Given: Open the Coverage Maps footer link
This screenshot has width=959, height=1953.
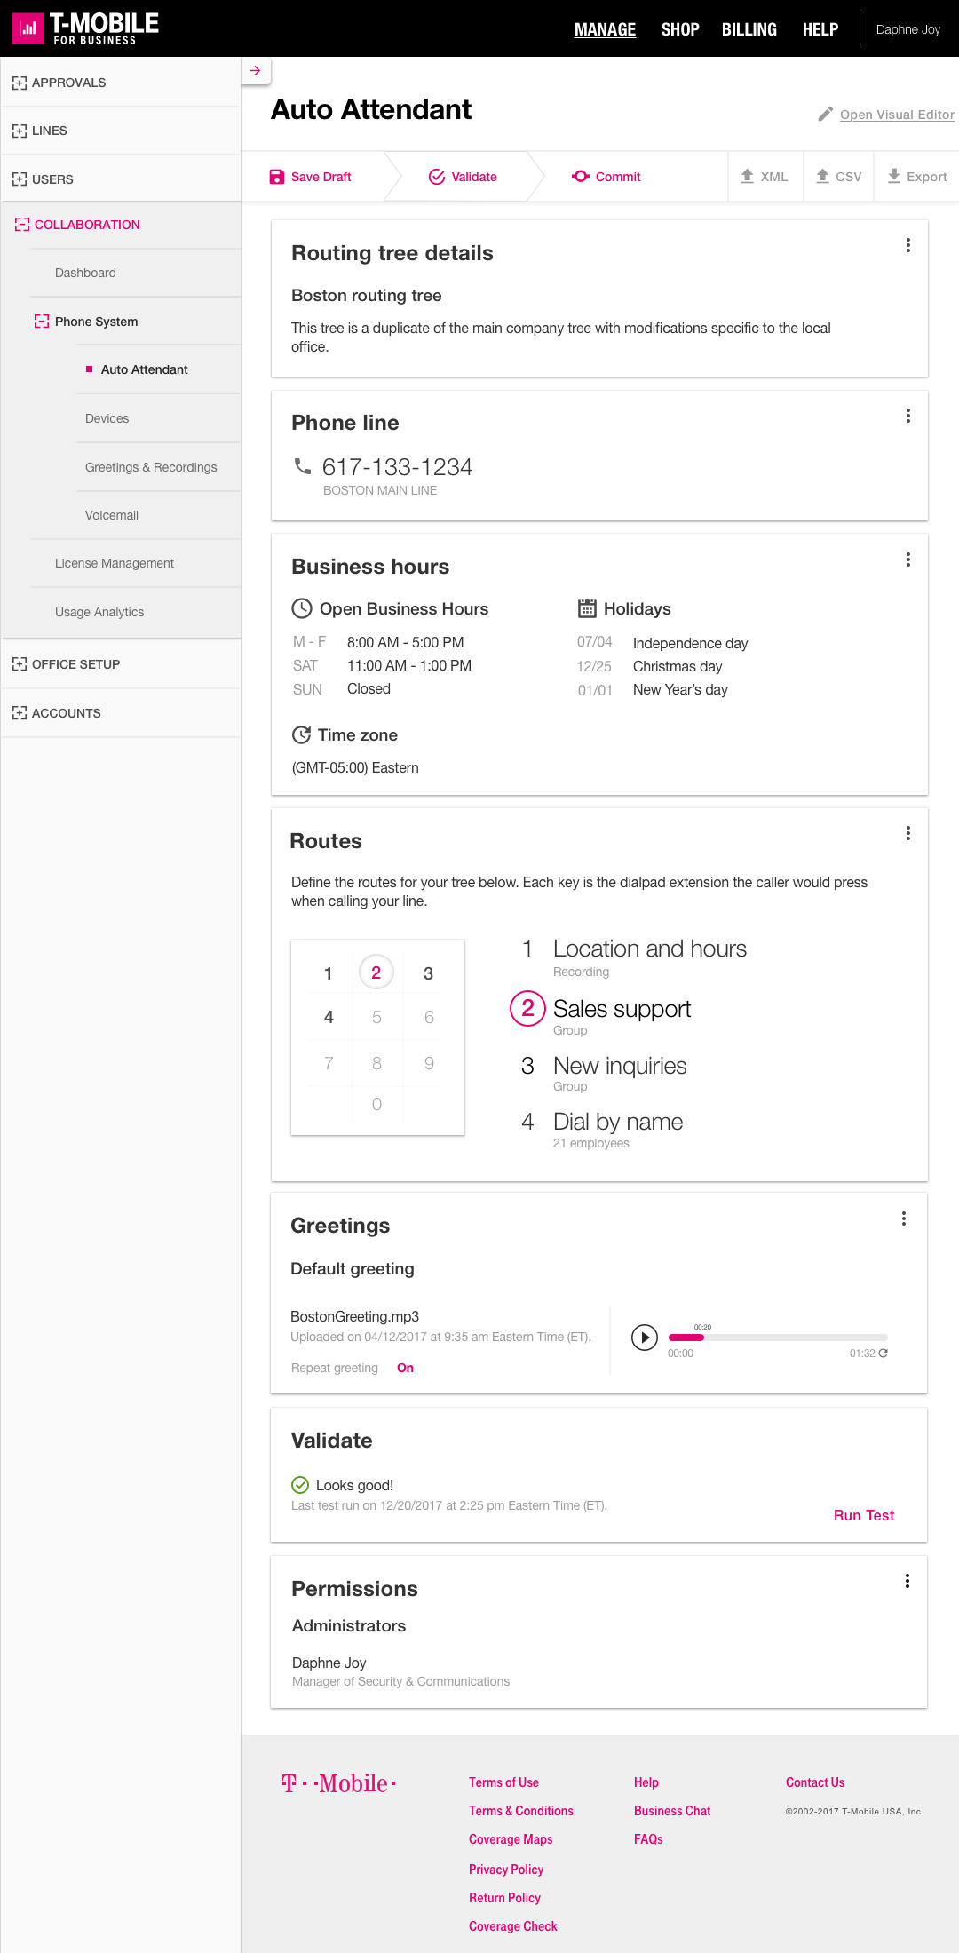Looking at the screenshot, I should click(x=511, y=1839).
